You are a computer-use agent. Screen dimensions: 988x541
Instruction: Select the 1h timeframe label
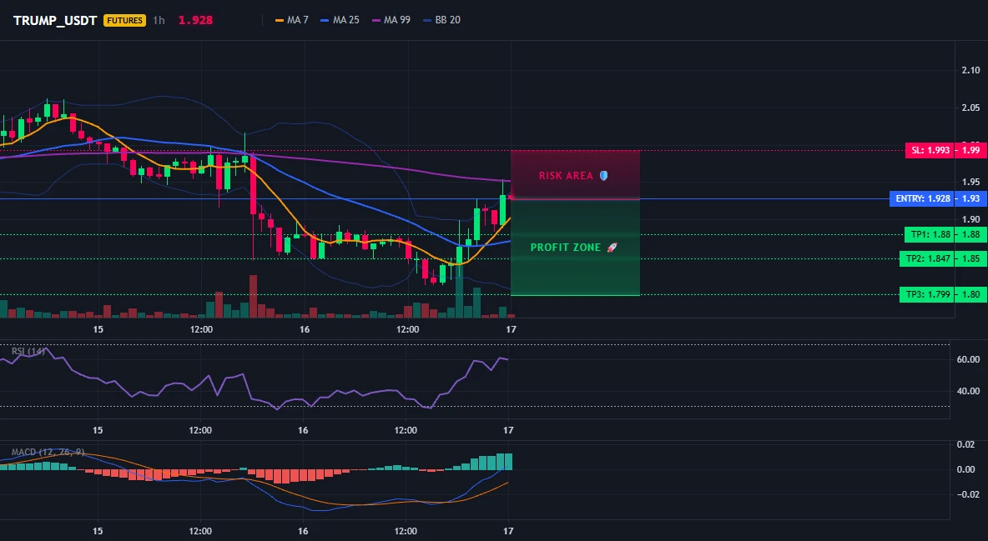point(159,20)
